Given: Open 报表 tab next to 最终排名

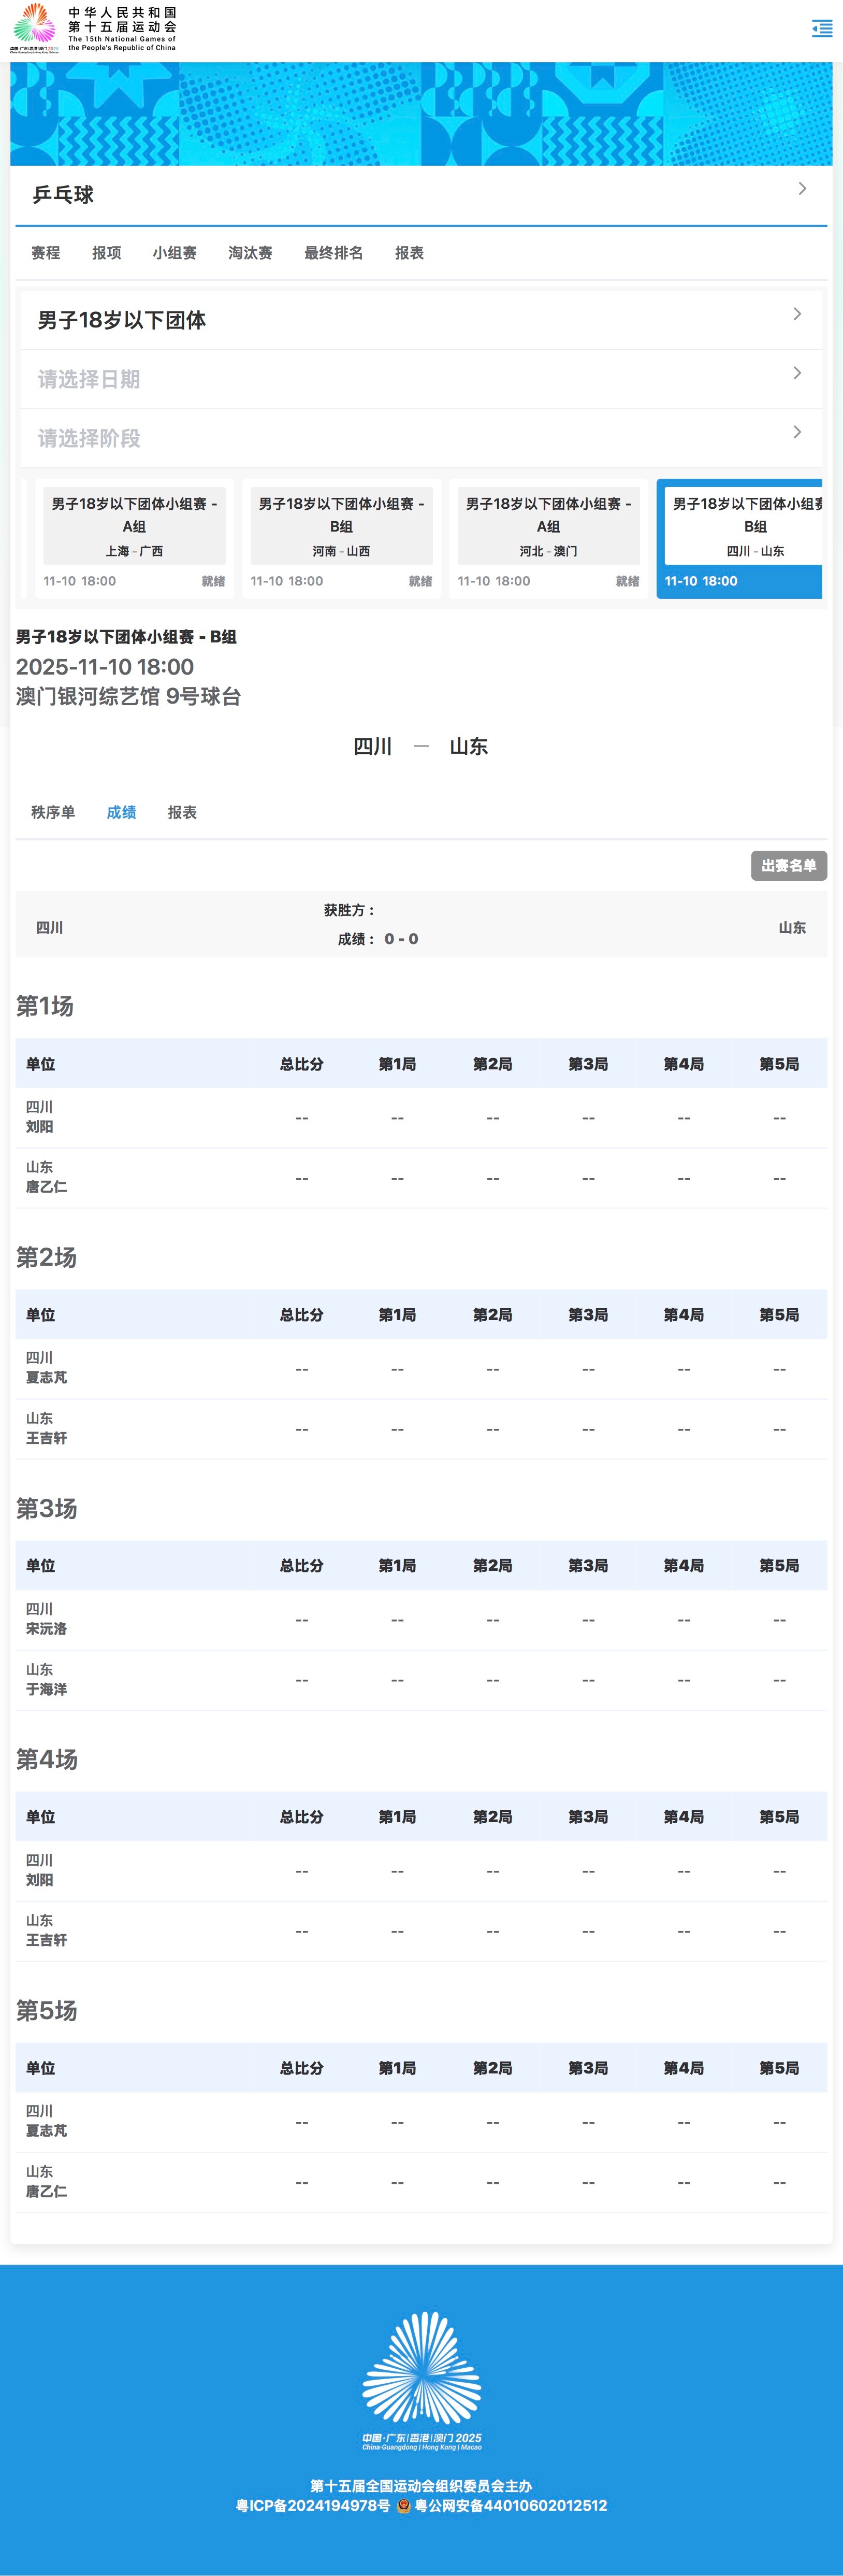Looking at the screenshot, I should (x=409, y=253).
